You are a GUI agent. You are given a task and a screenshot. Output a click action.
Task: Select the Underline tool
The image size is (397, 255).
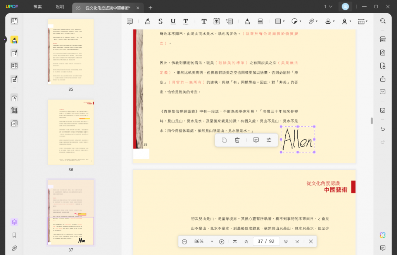pos(173,21)
